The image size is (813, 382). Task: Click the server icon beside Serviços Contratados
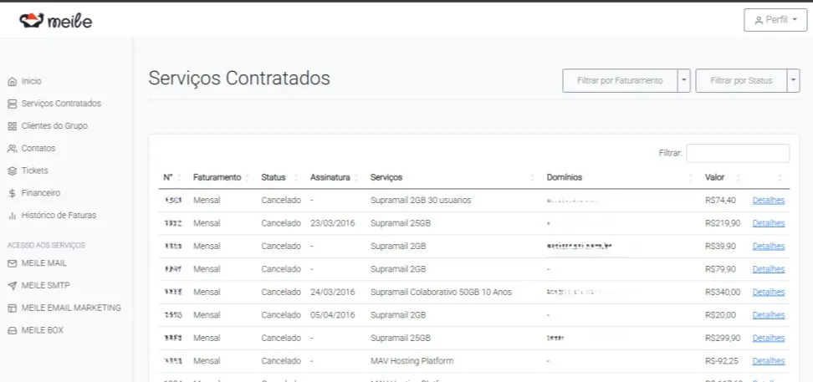point(13,104)
